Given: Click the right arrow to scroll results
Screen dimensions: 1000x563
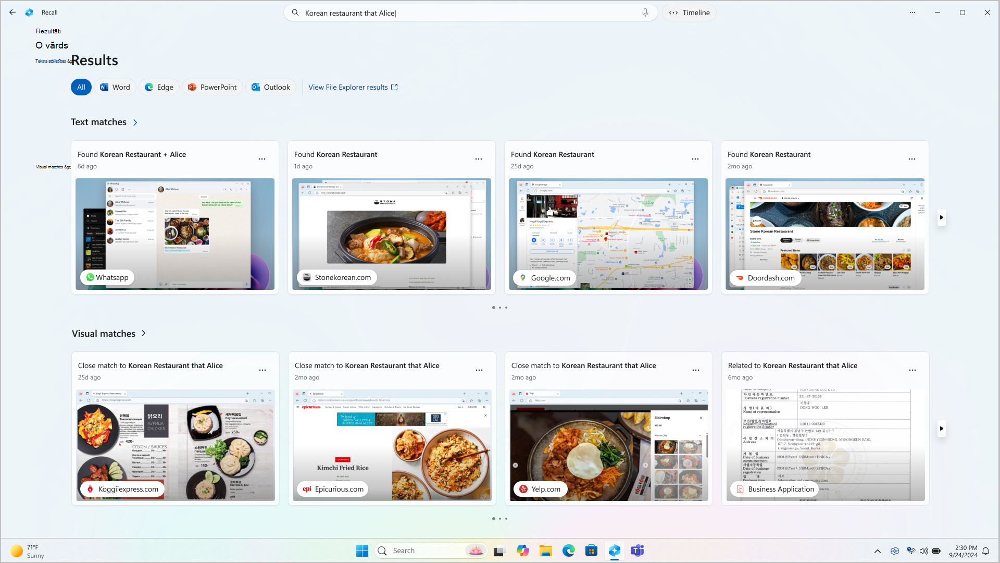Looking at the screenshot, I should pyautogui.click(x=942, y=218).
